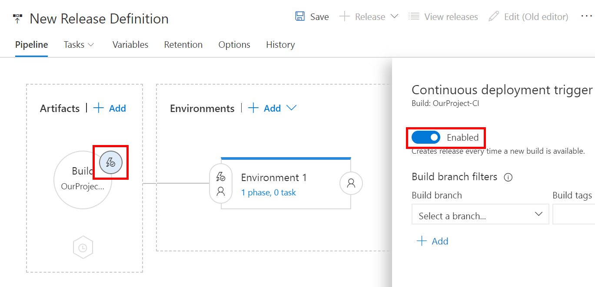
Task: Expand the Release dropdown chevron
Action: [x=395, y=16]
